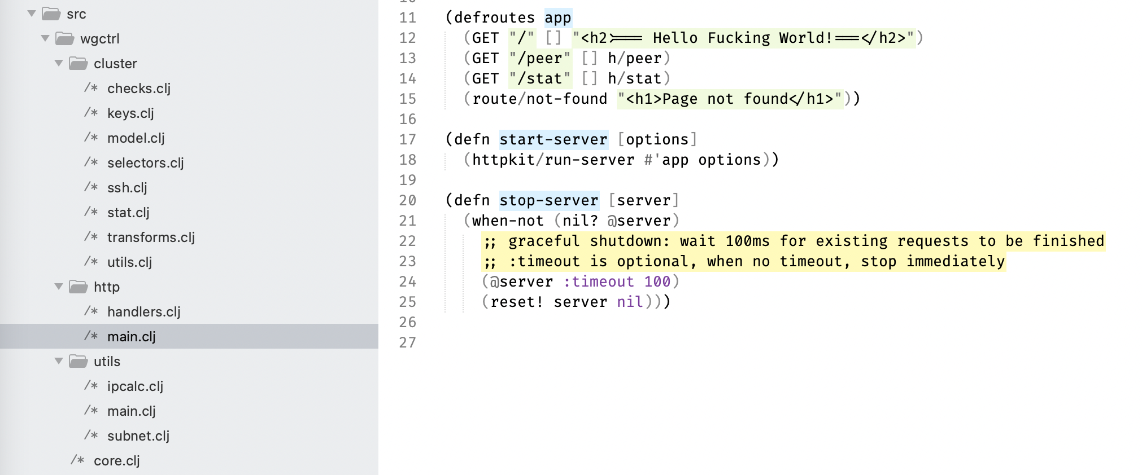Open core.clj file
1142x475 pixels.
[x=117, y=461]
